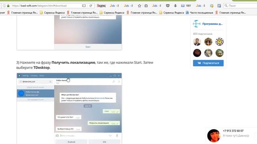
Task: Click the iOS bot keyboard button
Action: (104, 142)
